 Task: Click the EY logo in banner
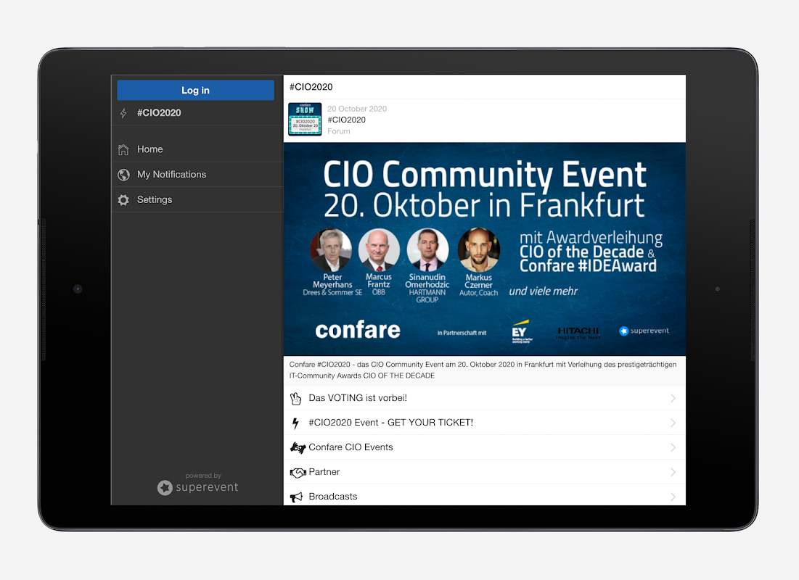tap(521, 331)
